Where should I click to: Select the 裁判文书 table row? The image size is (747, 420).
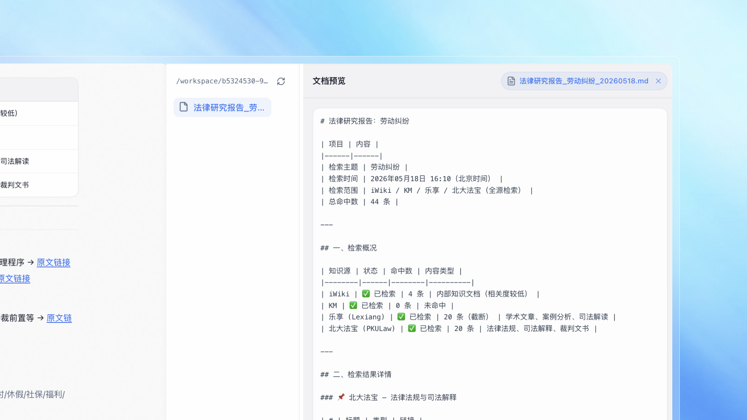coord(39,185)
